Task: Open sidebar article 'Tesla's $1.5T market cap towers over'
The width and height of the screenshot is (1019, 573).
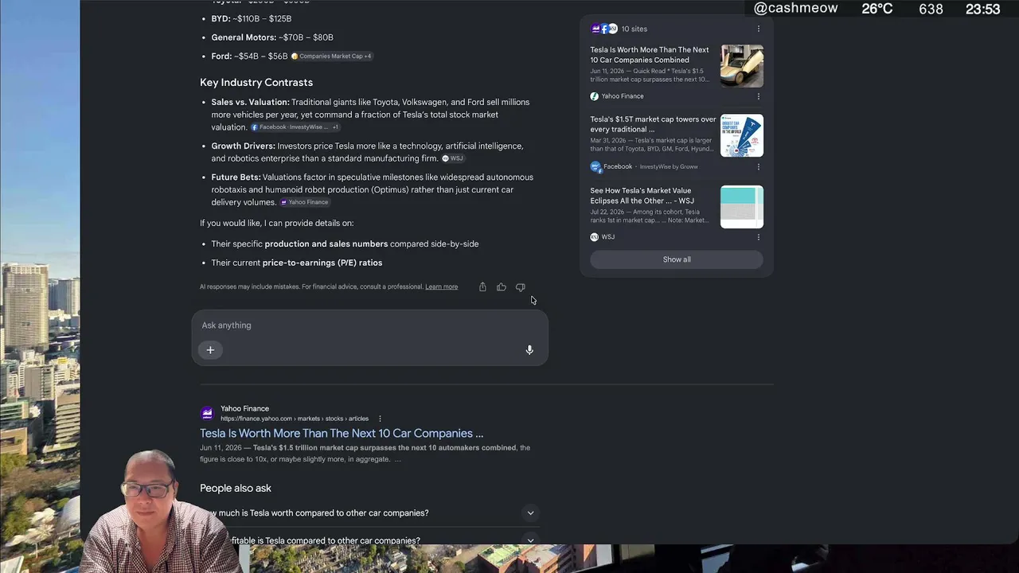Action: pos(653,124)
